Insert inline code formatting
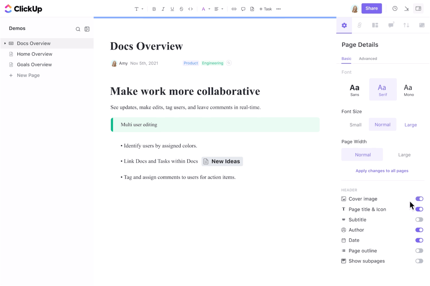This screenshot has height=286, width=430. pyautogui.click(x=190, y=9)
